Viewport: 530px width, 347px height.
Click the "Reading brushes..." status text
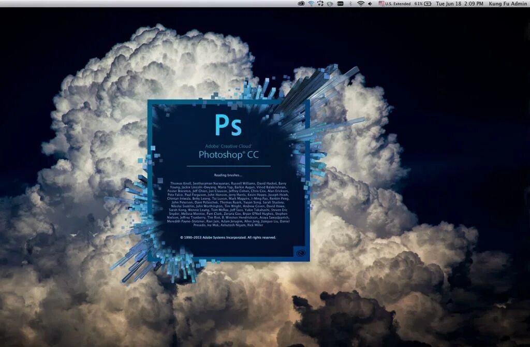228,175
